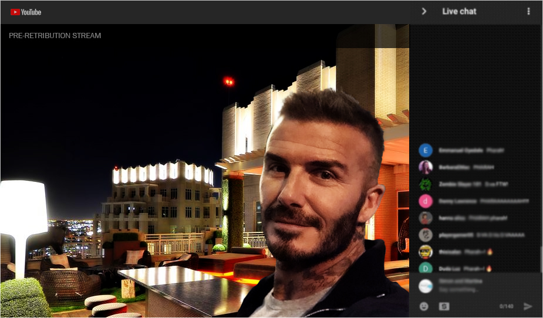Open Super Chat dollar icon
The height and width of the screenshot is (318, 543).
point(444,306)
